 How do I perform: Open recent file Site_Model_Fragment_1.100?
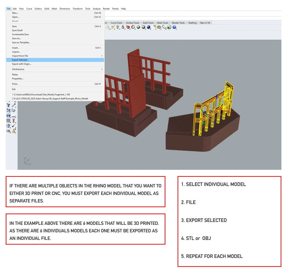[41, 95]
